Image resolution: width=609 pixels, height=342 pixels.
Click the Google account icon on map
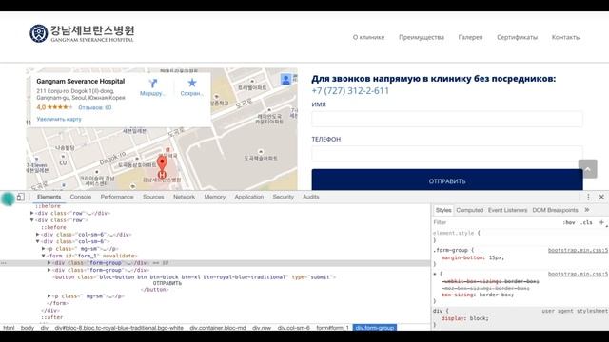point(285,80)
